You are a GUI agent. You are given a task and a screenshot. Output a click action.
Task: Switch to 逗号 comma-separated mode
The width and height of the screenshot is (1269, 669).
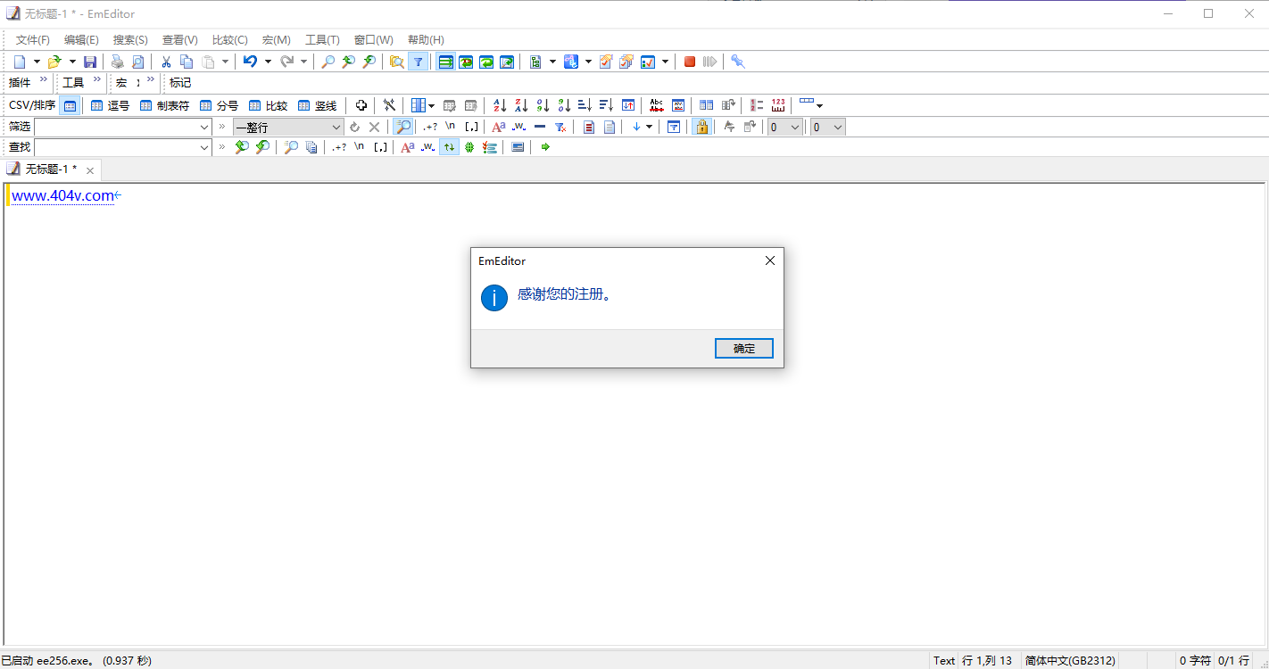pos(110,105)
